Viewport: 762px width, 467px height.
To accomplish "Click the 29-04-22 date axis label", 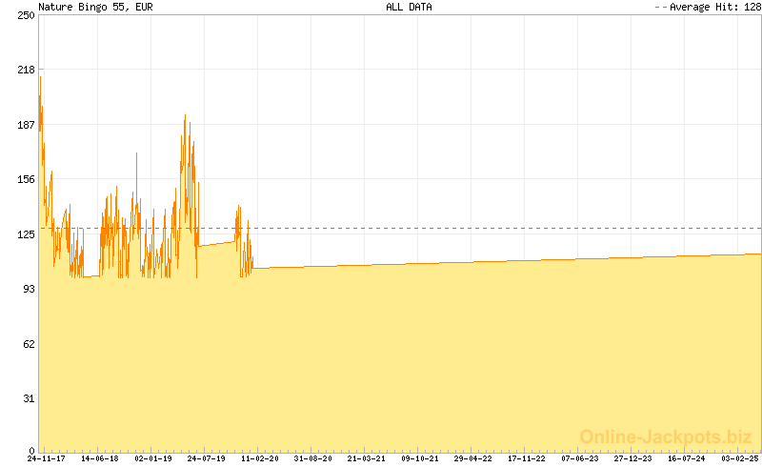I will (472, 458).
